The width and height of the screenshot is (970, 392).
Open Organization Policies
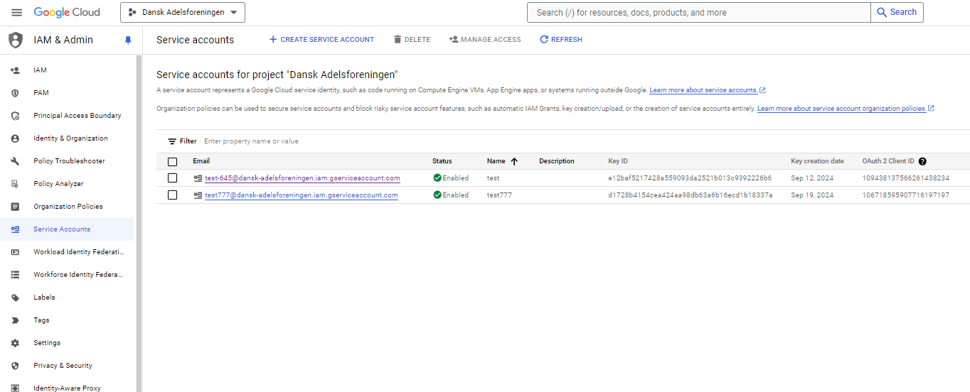coord(68,207)
